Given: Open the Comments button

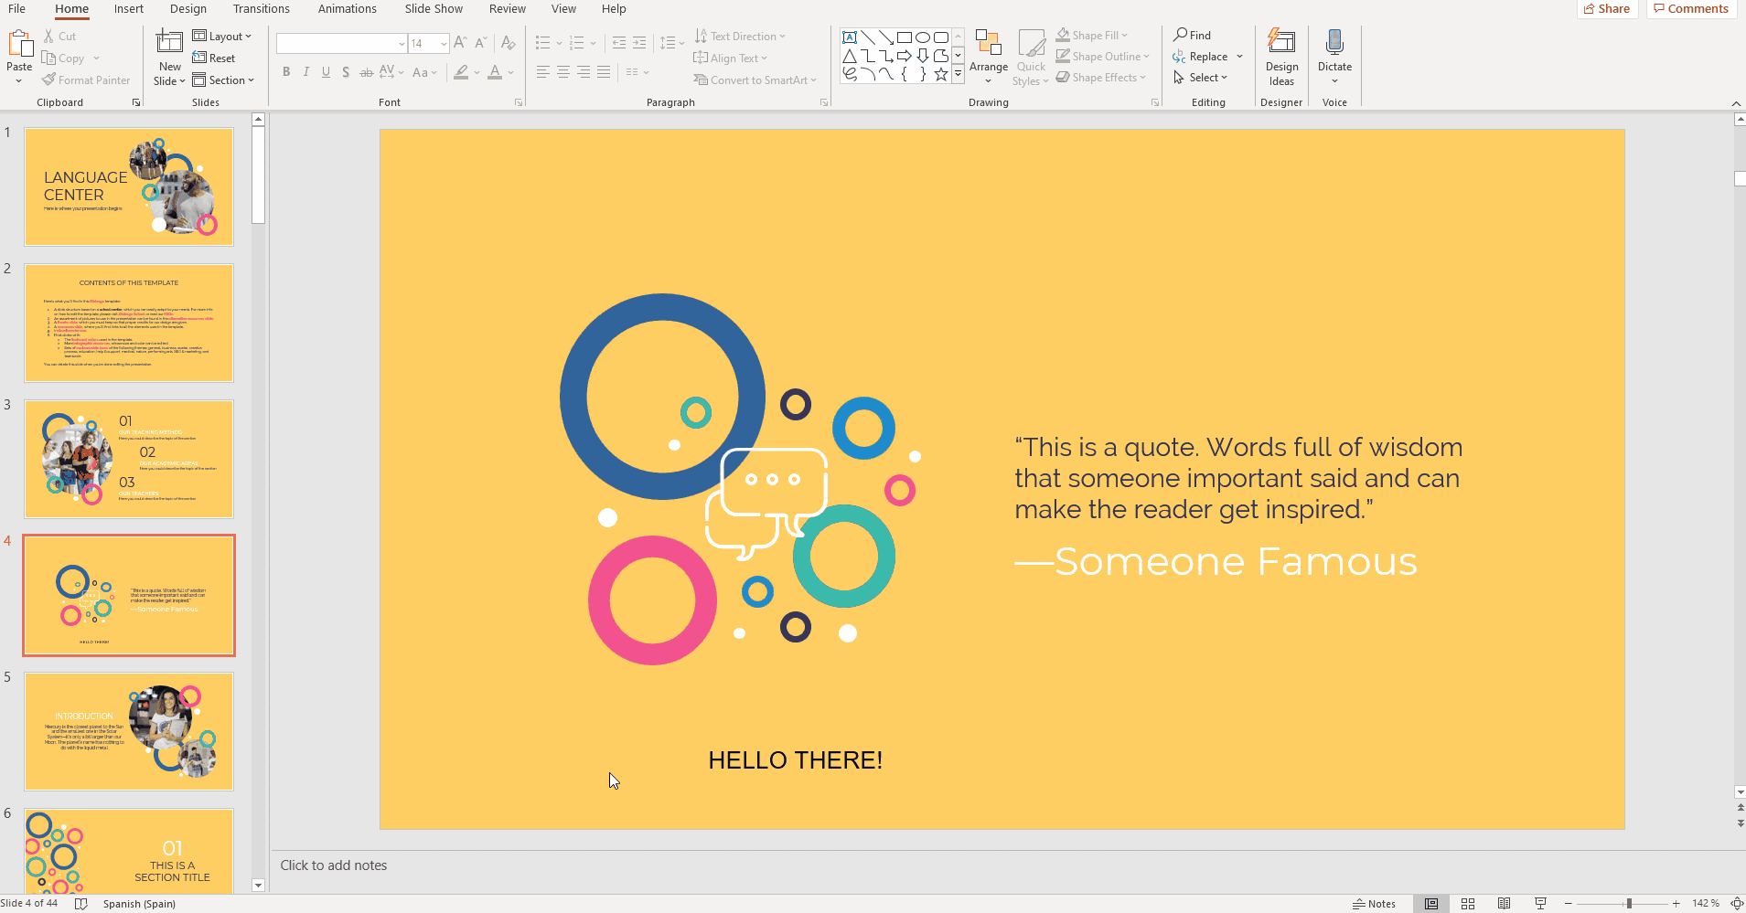Looking at the screenshot, I should point(1691,9).
